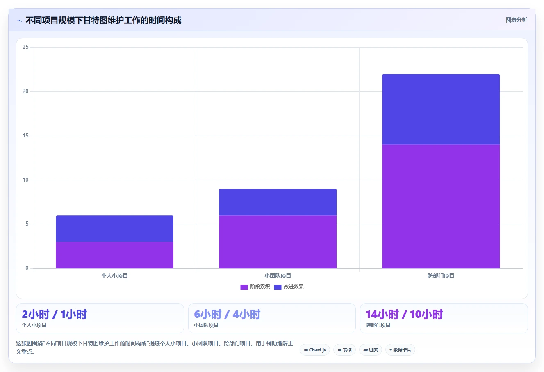The image size is (544, 372).
Task: Click the blue bar segment for 个人小项目
Action: (114, 228)
